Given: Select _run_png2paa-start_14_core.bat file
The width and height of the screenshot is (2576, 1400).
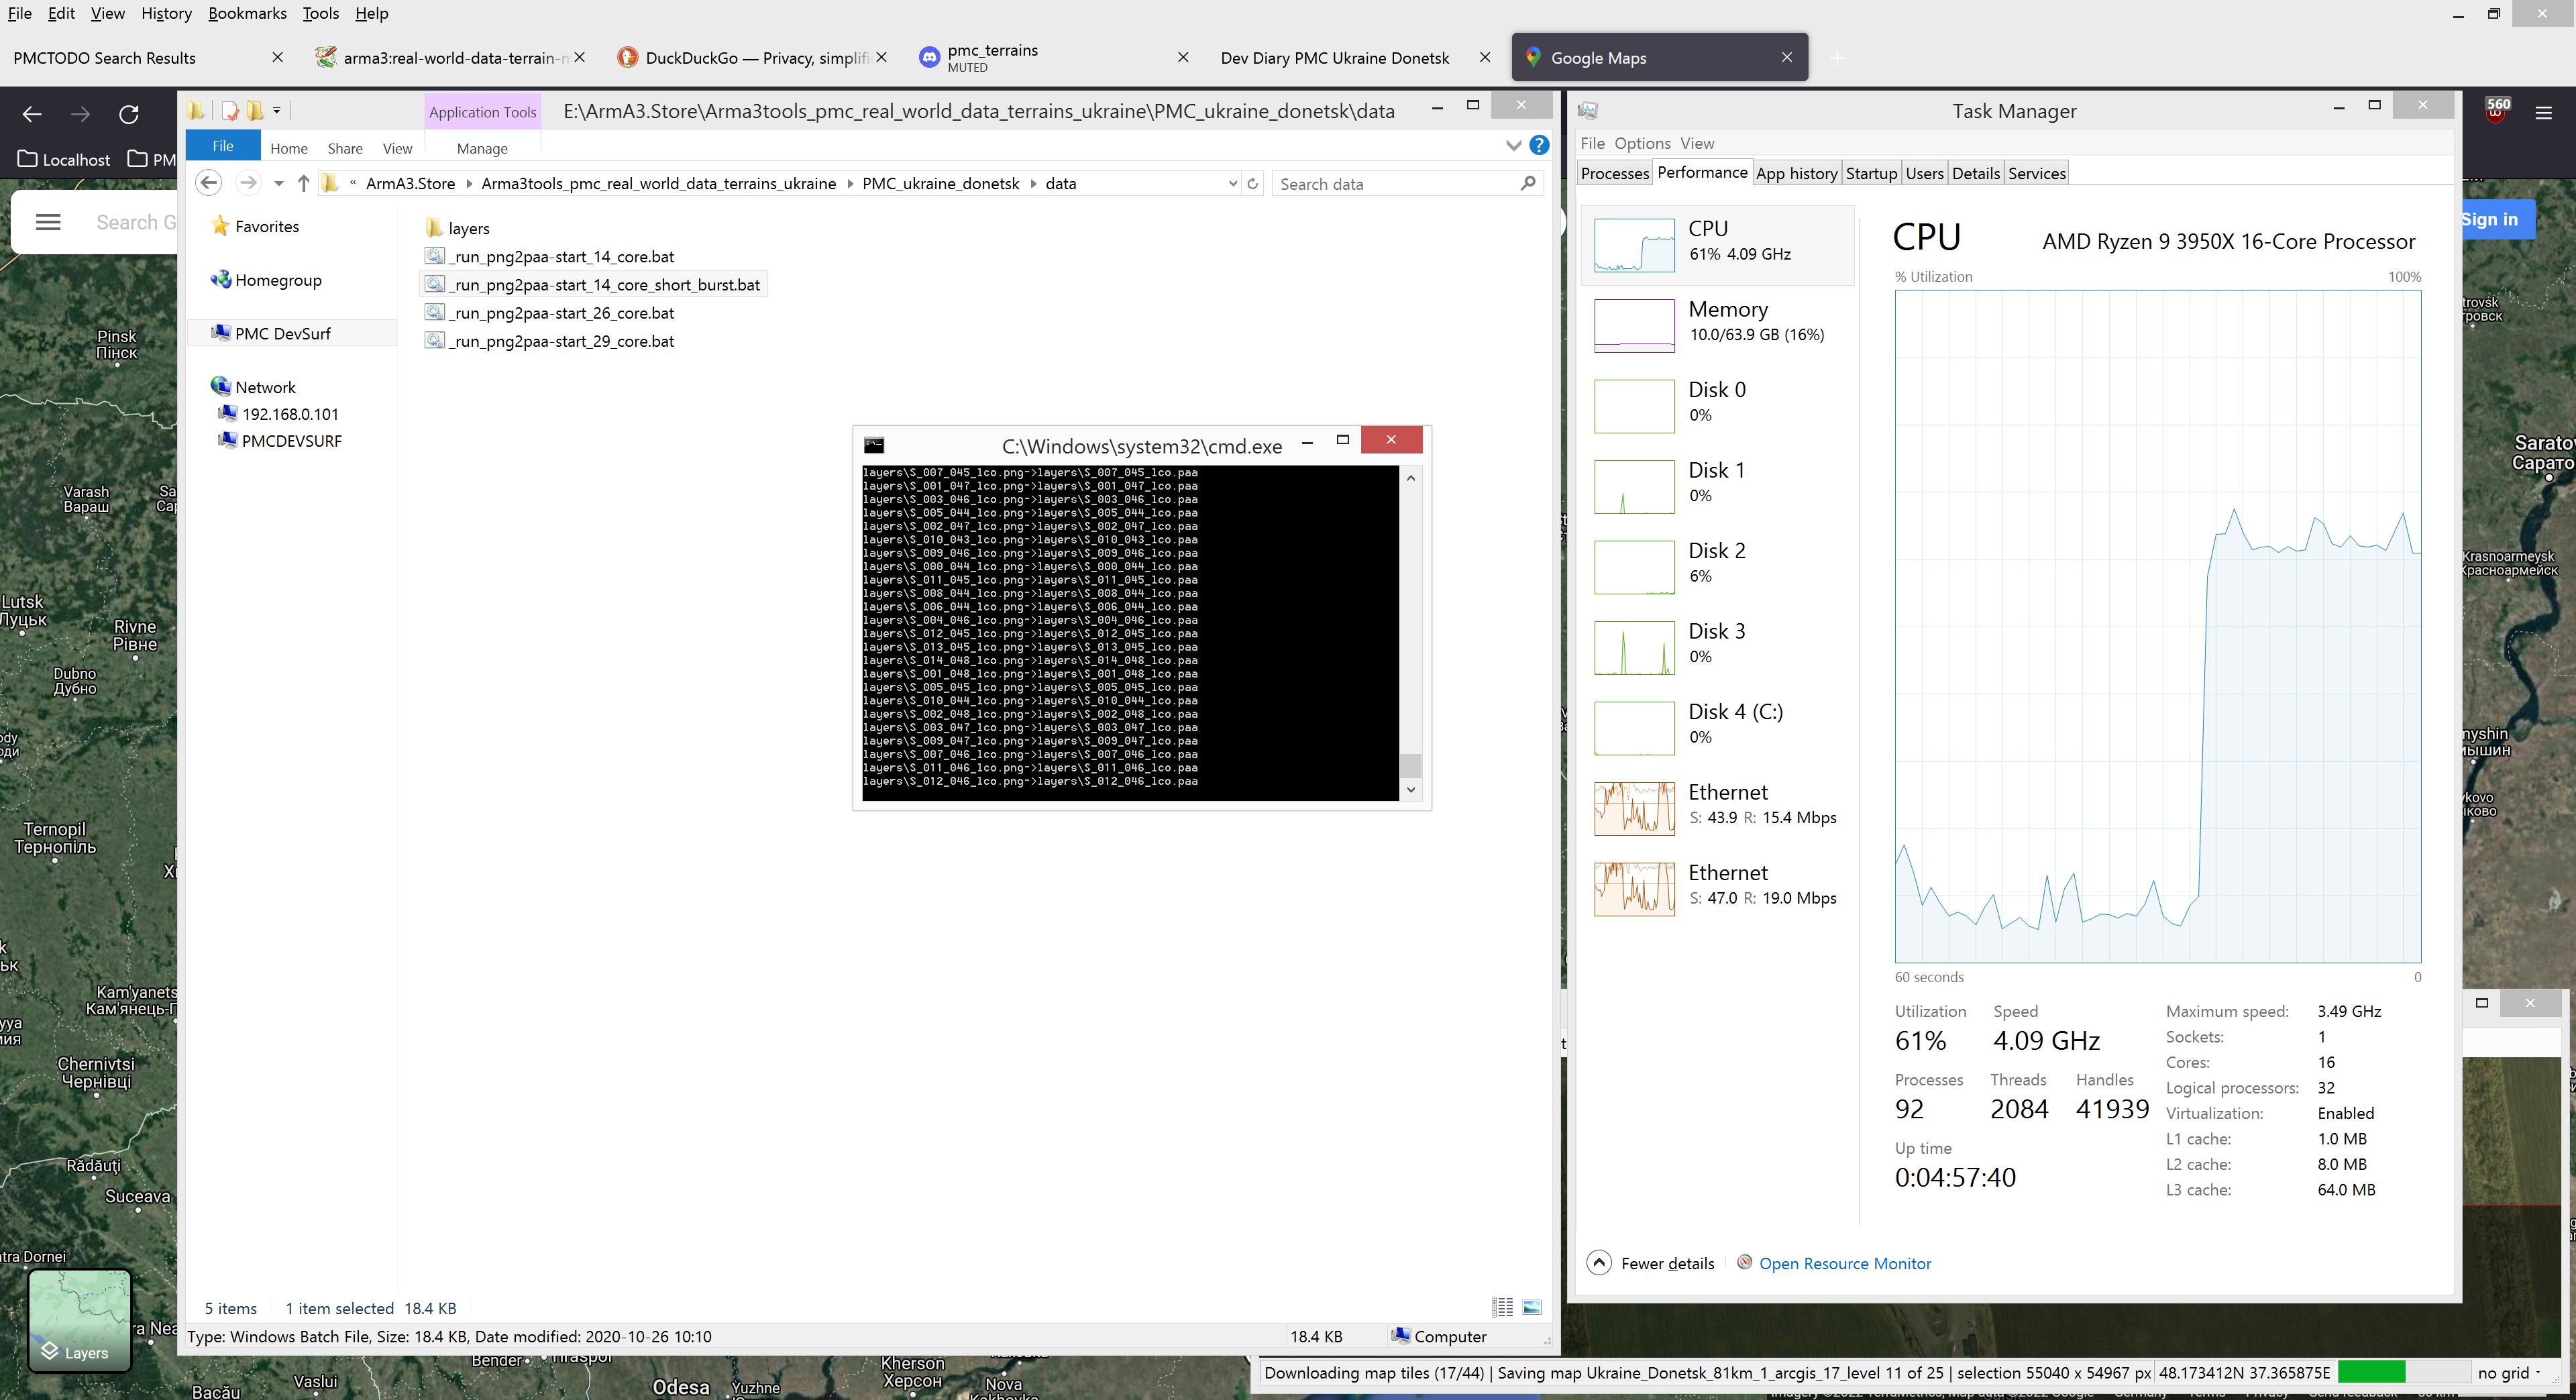Looking at the screenshot, I should (549, 257).
